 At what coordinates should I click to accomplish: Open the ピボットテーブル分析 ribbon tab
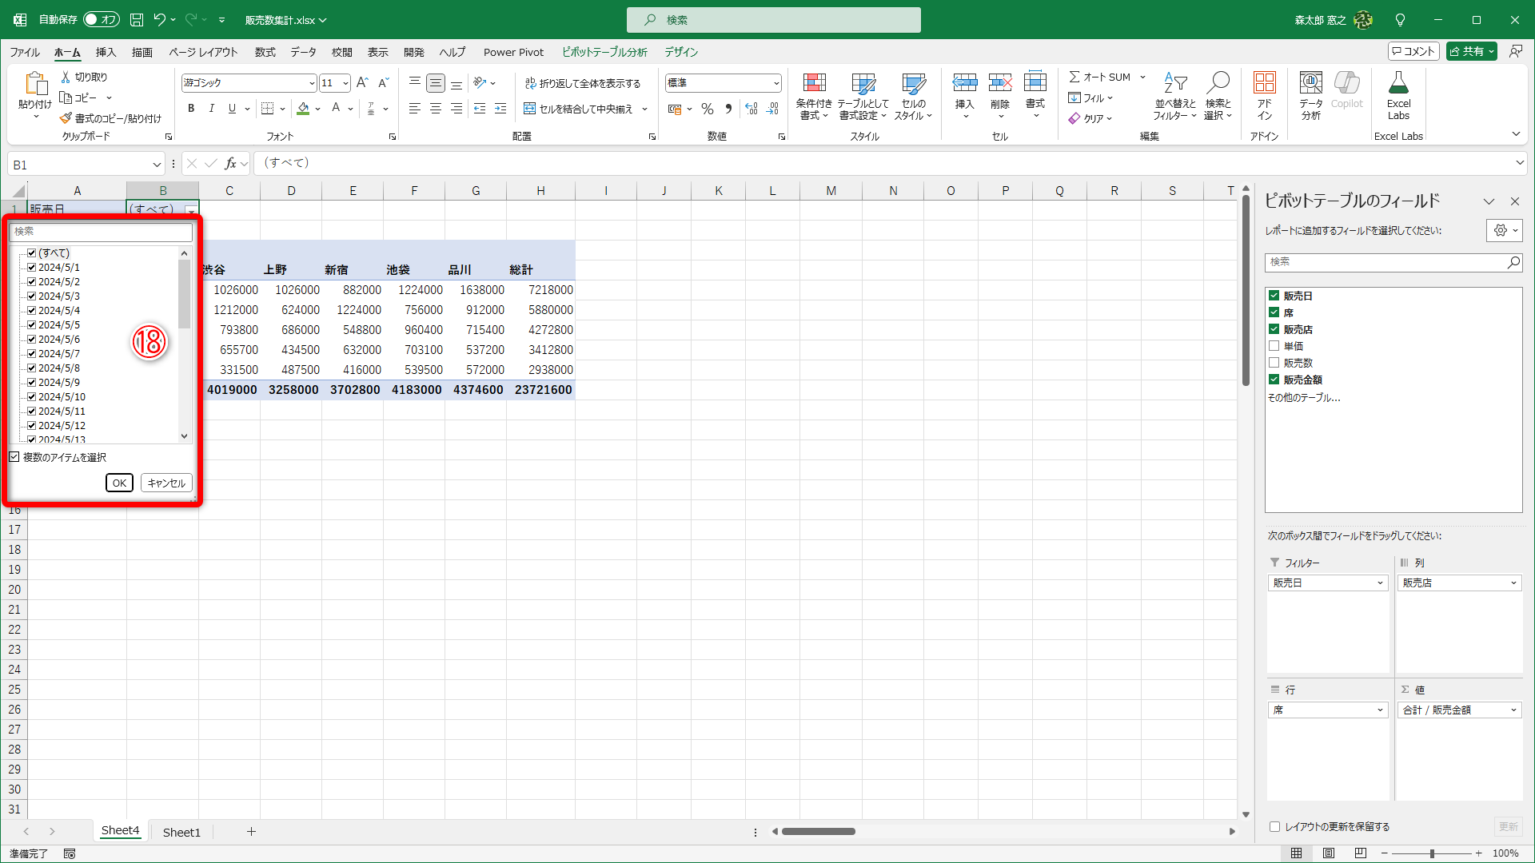click(x=604, y=52)
